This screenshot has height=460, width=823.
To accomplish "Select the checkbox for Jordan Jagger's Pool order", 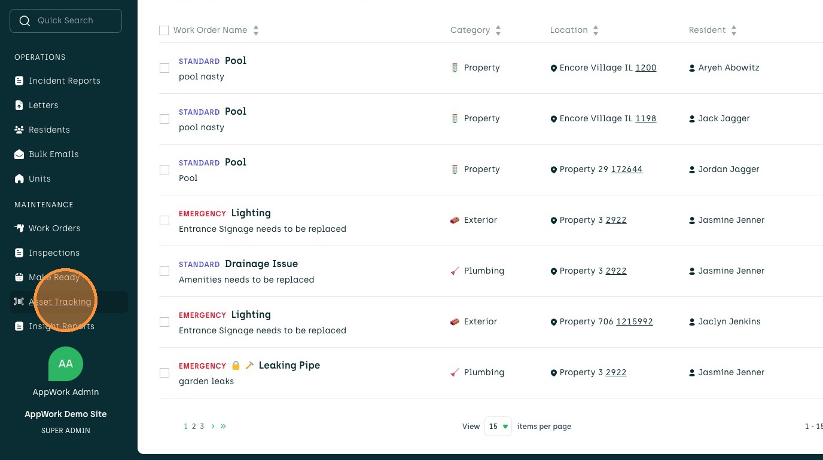I will (164, 170).
